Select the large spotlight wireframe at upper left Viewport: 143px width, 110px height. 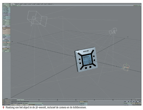[x=37, y=19]
